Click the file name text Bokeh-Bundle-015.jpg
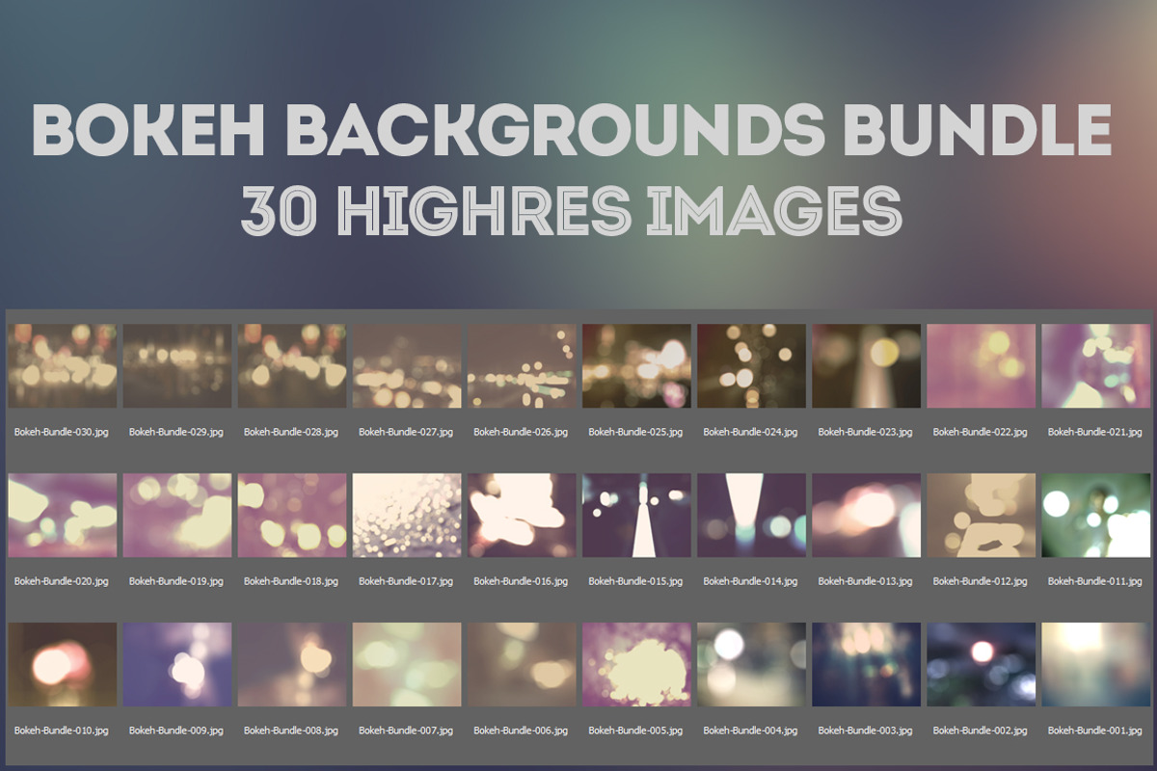This screenshot has width=1157, height=771. 635,582
